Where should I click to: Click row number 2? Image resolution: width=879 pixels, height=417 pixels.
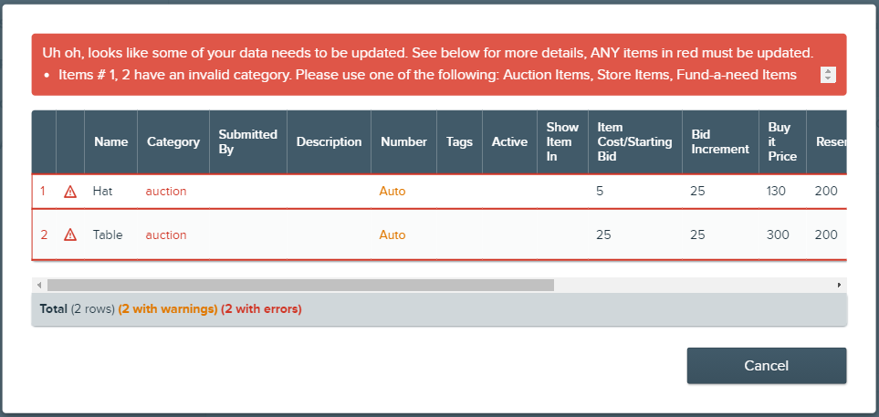tap(44, 235)
